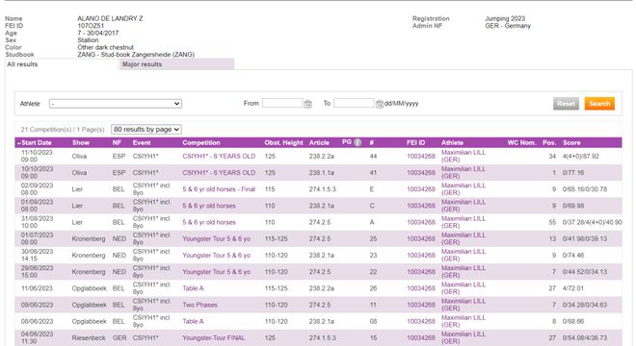Select the All results tab
636x346 pixels.
point(22,64)
